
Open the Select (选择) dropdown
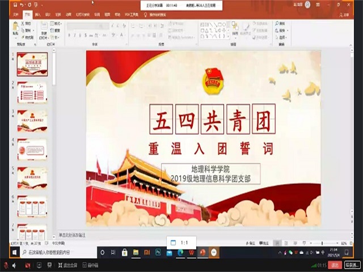coord(281,37)
